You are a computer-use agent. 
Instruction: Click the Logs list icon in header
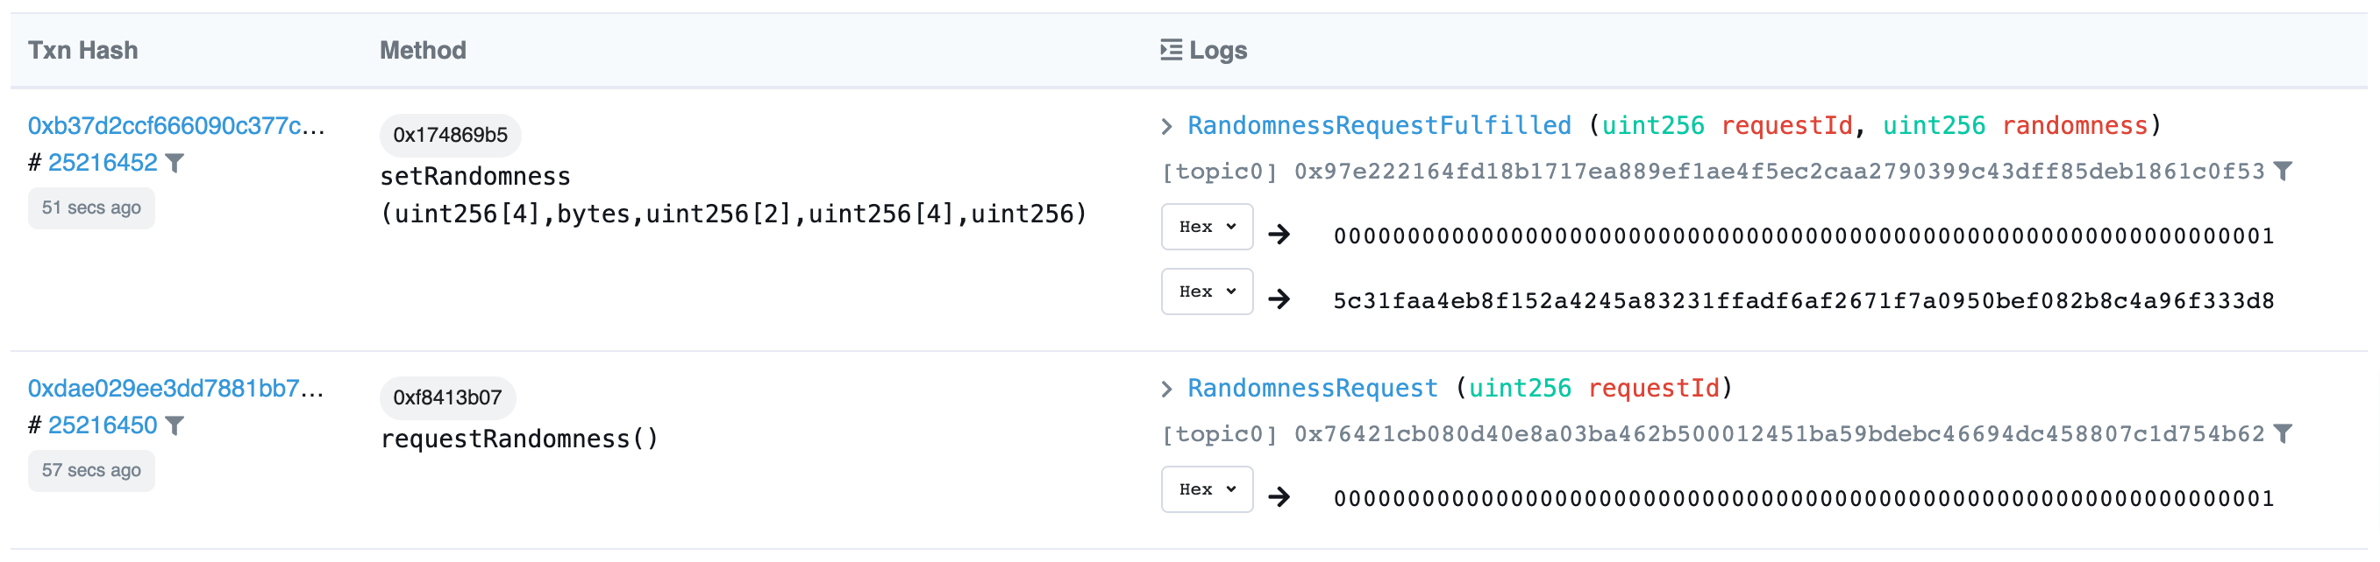[x=1171, y=50]
